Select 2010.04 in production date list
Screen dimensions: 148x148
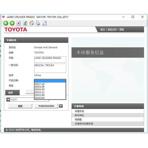pyautogui.click(x=50, y=98)
